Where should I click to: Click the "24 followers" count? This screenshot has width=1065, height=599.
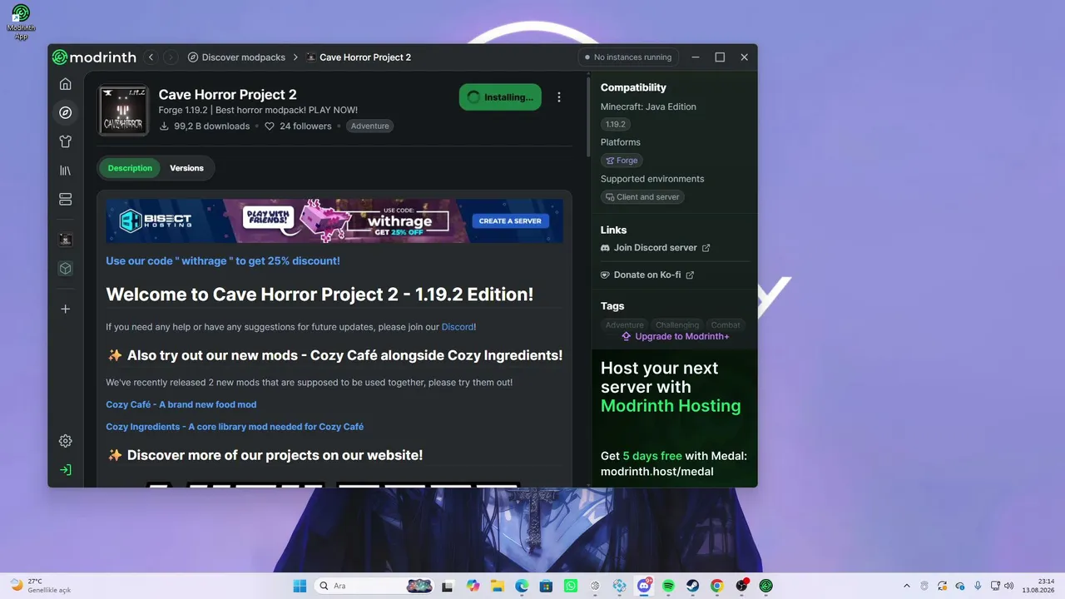click(x=298, y=126)
